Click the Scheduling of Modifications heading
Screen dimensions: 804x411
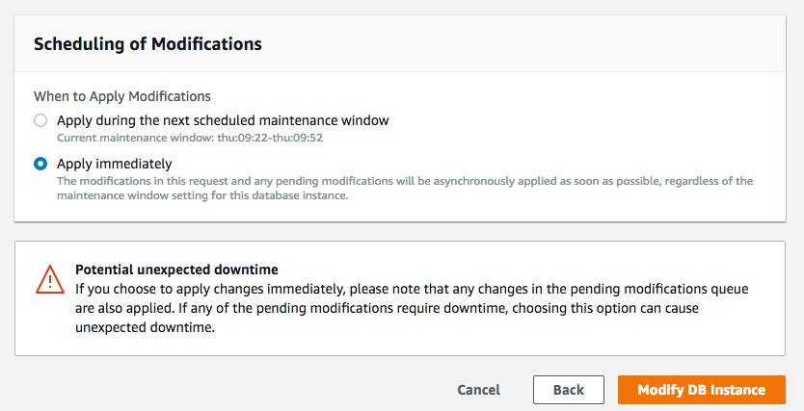click(x=147, y=44)
